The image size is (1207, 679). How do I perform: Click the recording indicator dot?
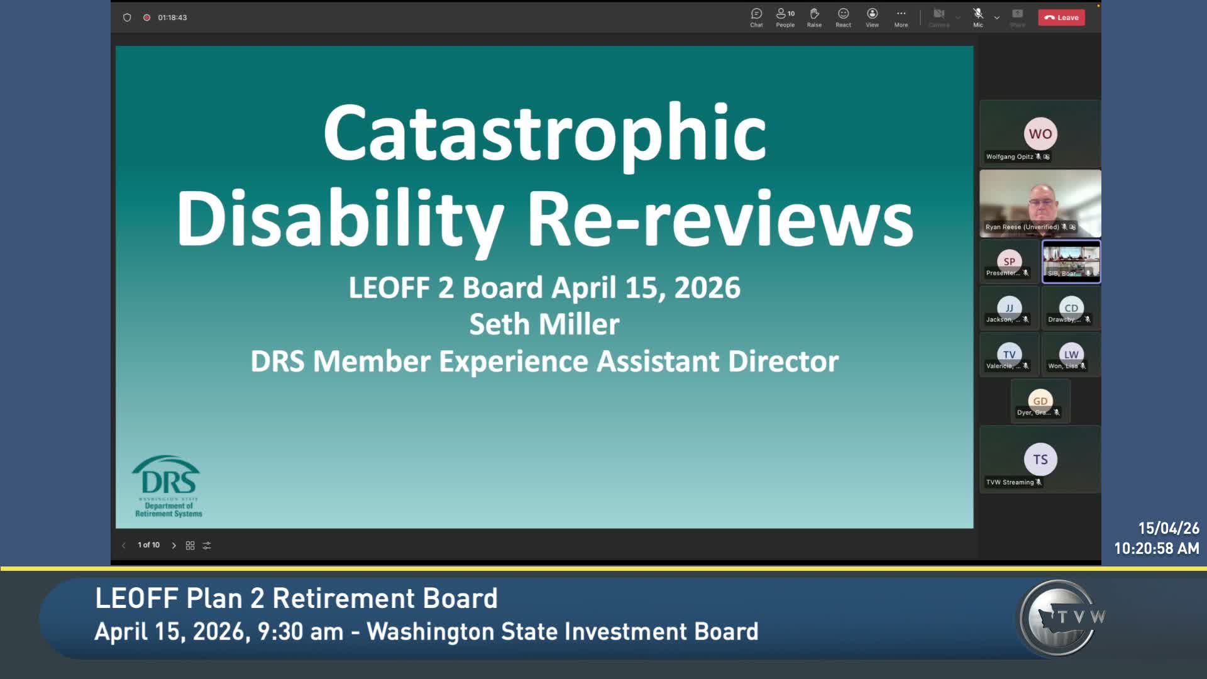point(146,18)
